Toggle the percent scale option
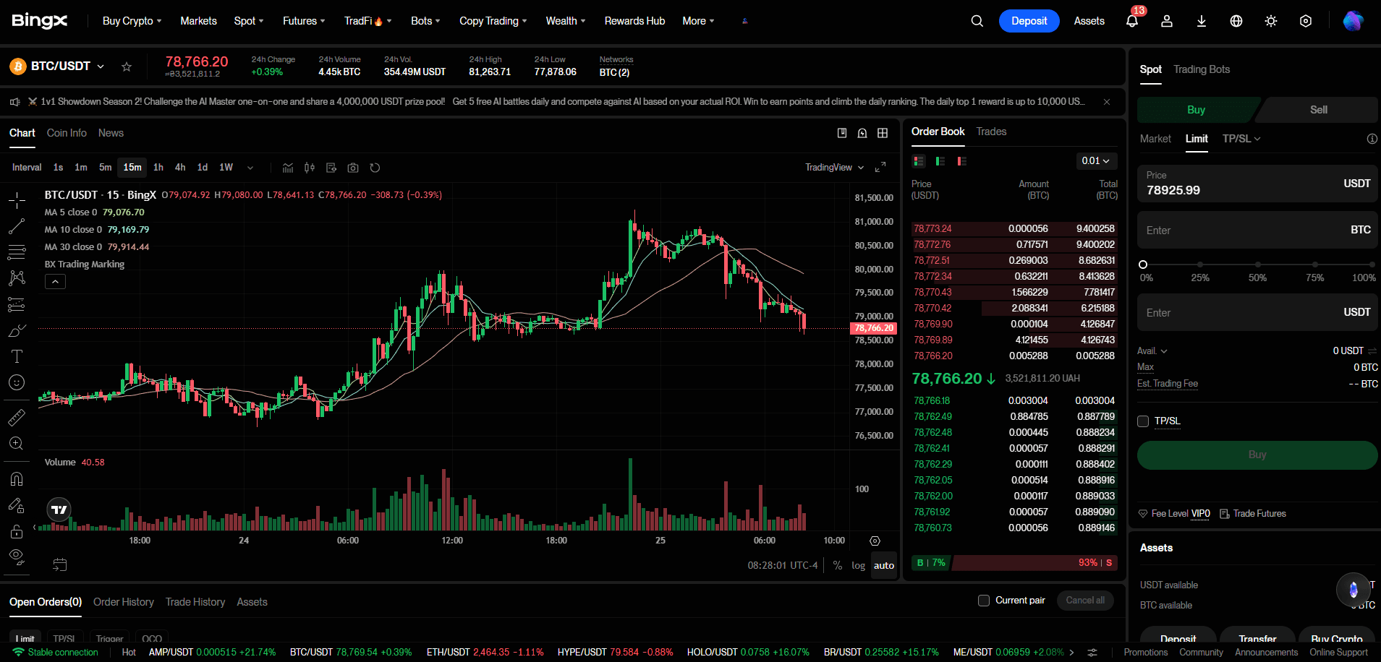The height and width of the screenshot is (662, 1381). [x=838, y=565]
